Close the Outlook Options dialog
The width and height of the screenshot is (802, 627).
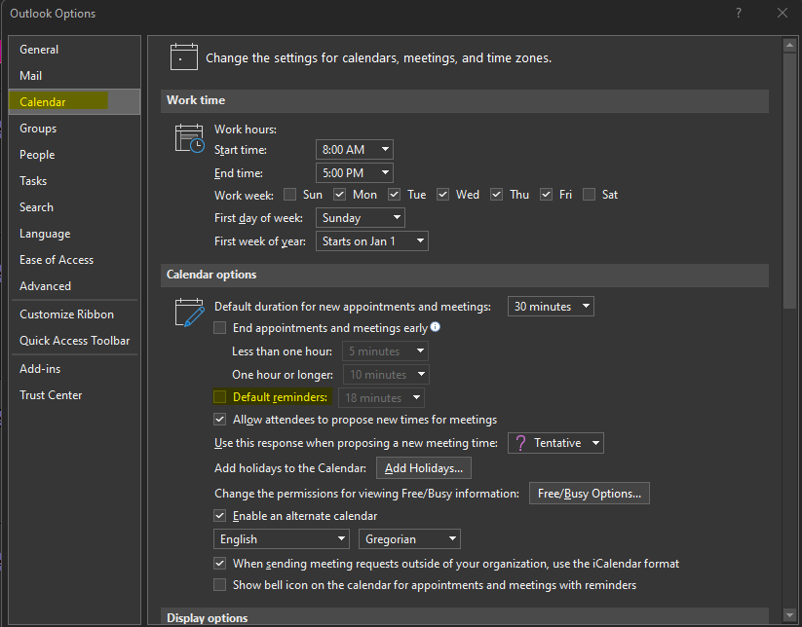(783, 13)
